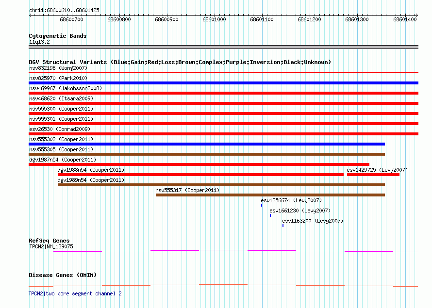Click the small blue esv1661230 gain marker
This screenshot has height=308, width=432.
[270, 215]
